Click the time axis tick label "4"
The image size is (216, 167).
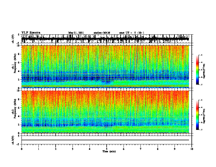click(90, 149)
